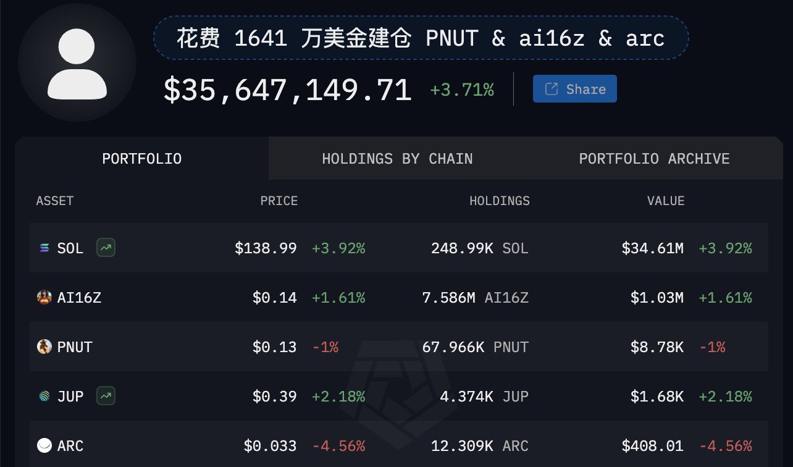This screenshot has height=467, width=793.
Task: Open the HOLDINGS BY CHAIN tab
Action: (x=397, y=159)
